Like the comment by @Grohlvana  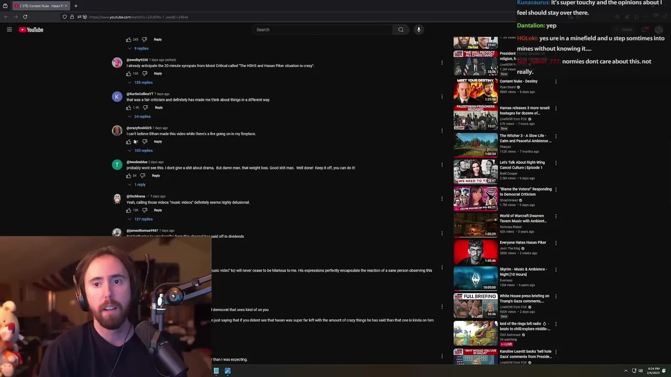[x=128, y=210]
